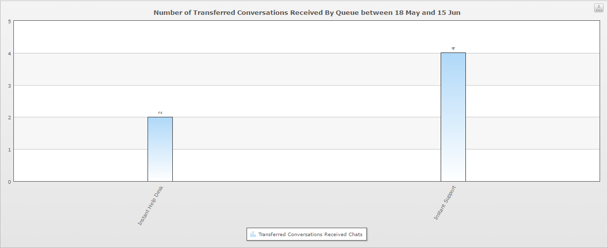Click the value label 4 above bar
Viewport: 608px width, 248px height.
tap(453, 48)
